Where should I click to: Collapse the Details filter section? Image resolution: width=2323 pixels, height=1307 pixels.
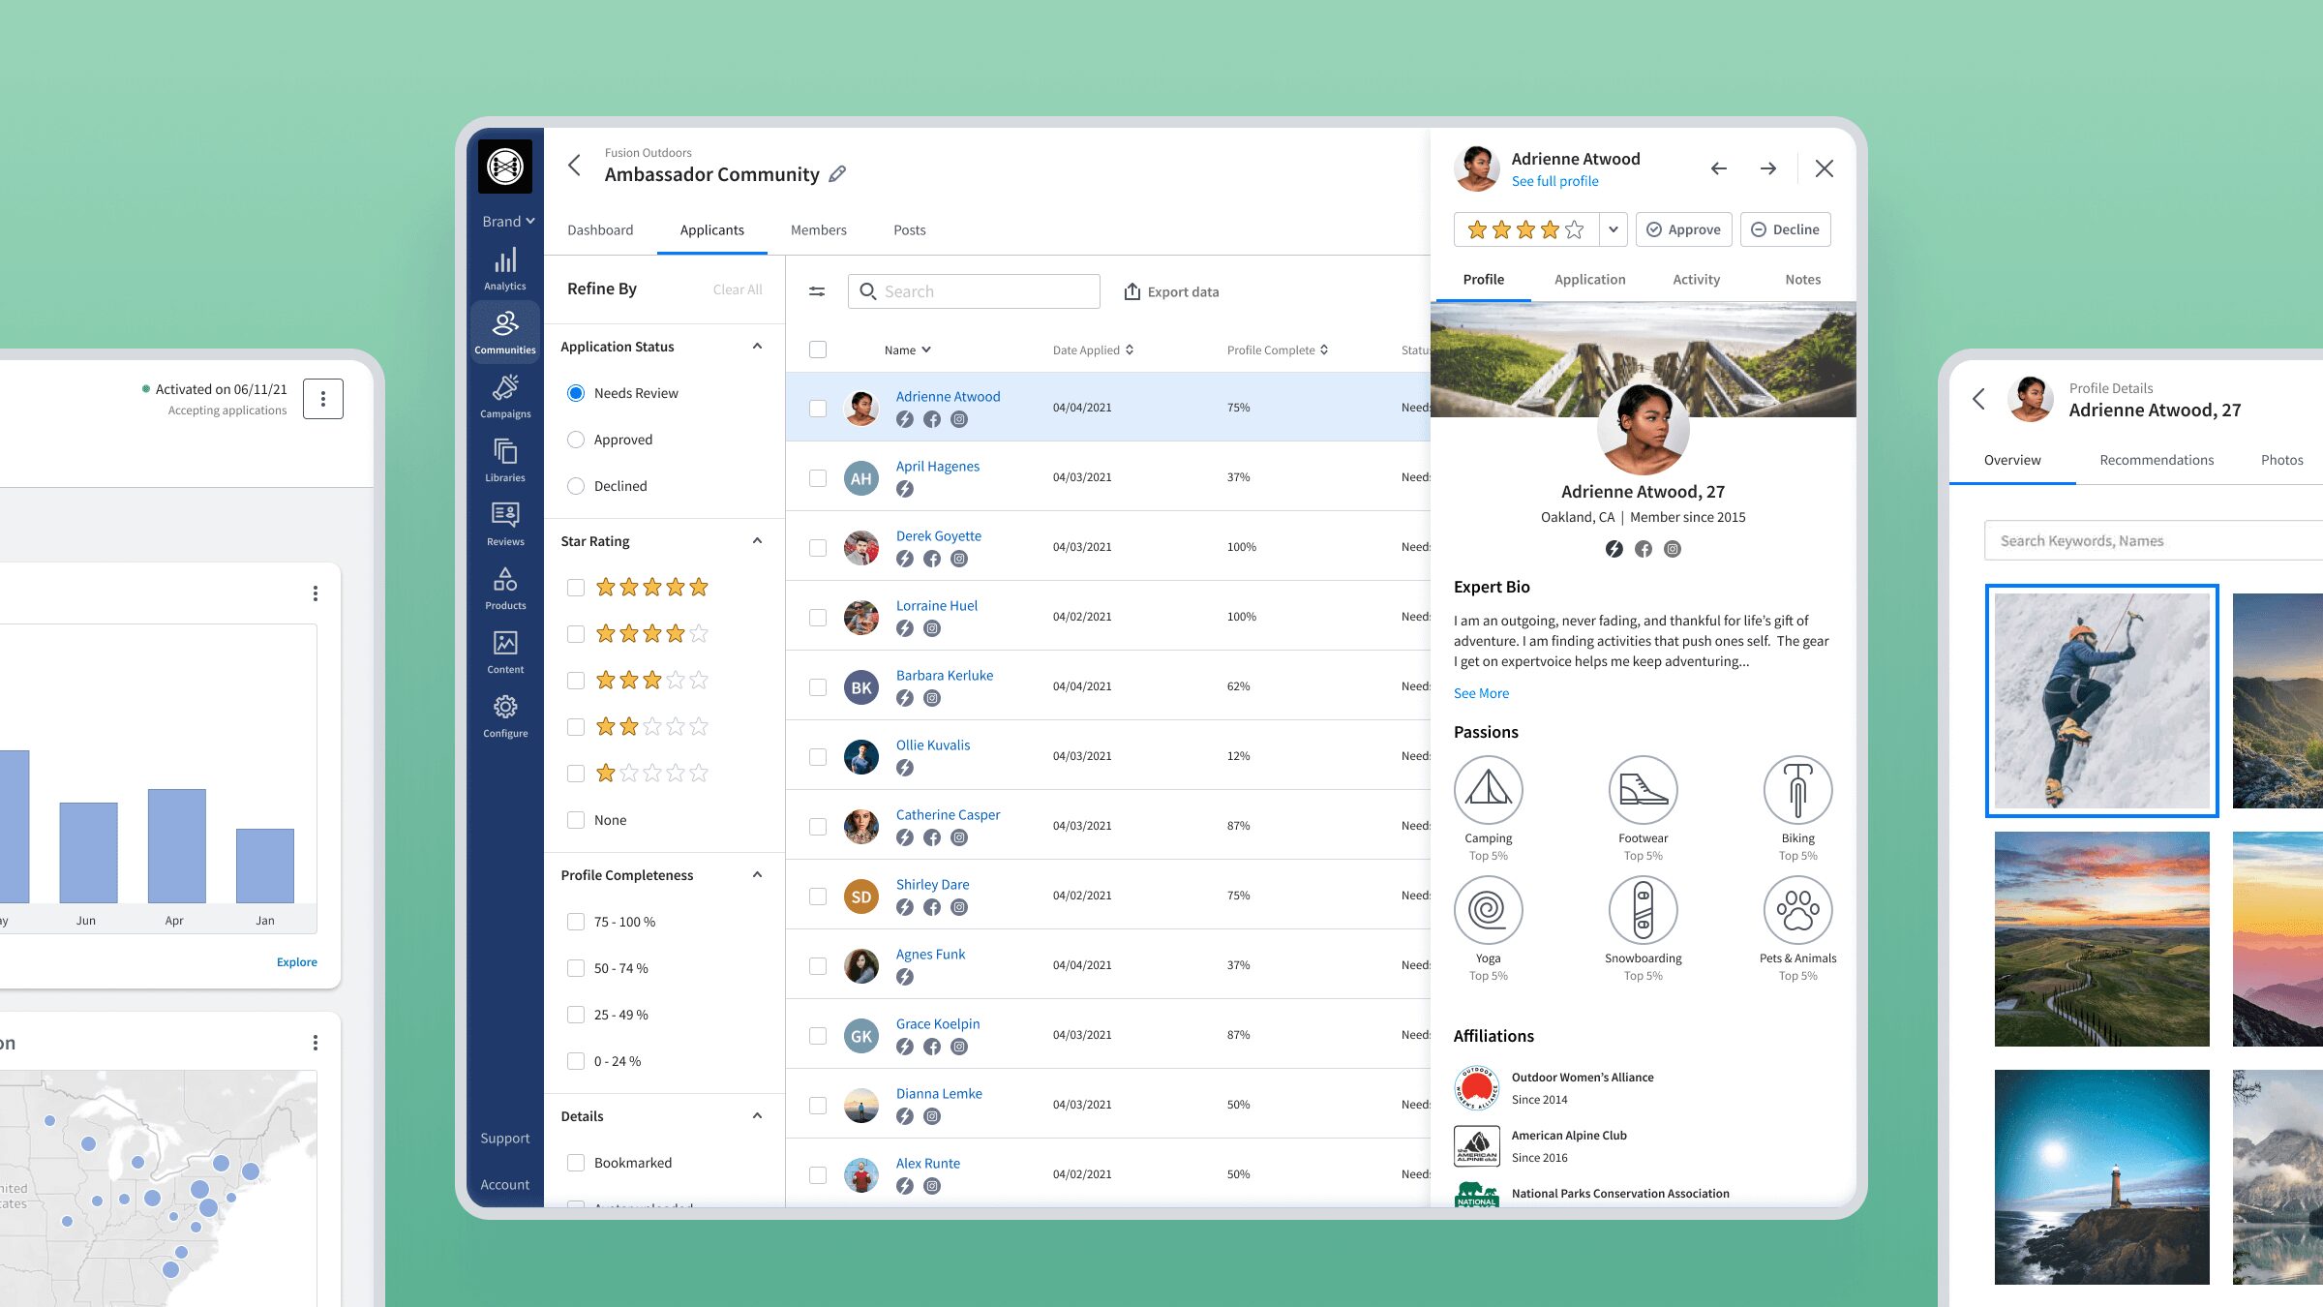pyautogui.click(x=758, y=1116)
